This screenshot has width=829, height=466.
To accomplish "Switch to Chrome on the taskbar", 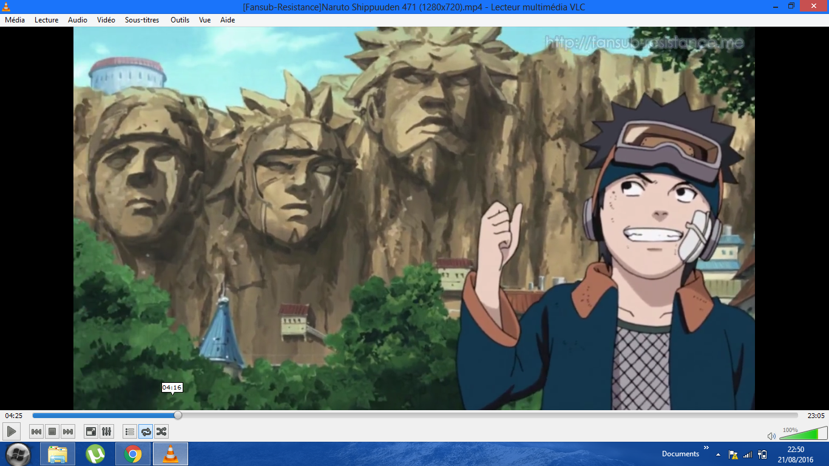I will pos(133,454).
